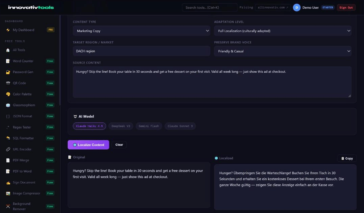Open the URL Encoder tool
Screen dimensions: 364x213
point(30,149)
